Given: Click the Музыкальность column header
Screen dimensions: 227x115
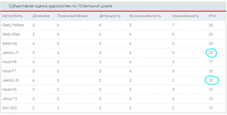Looking at the screenshot, I should [185, 16].
